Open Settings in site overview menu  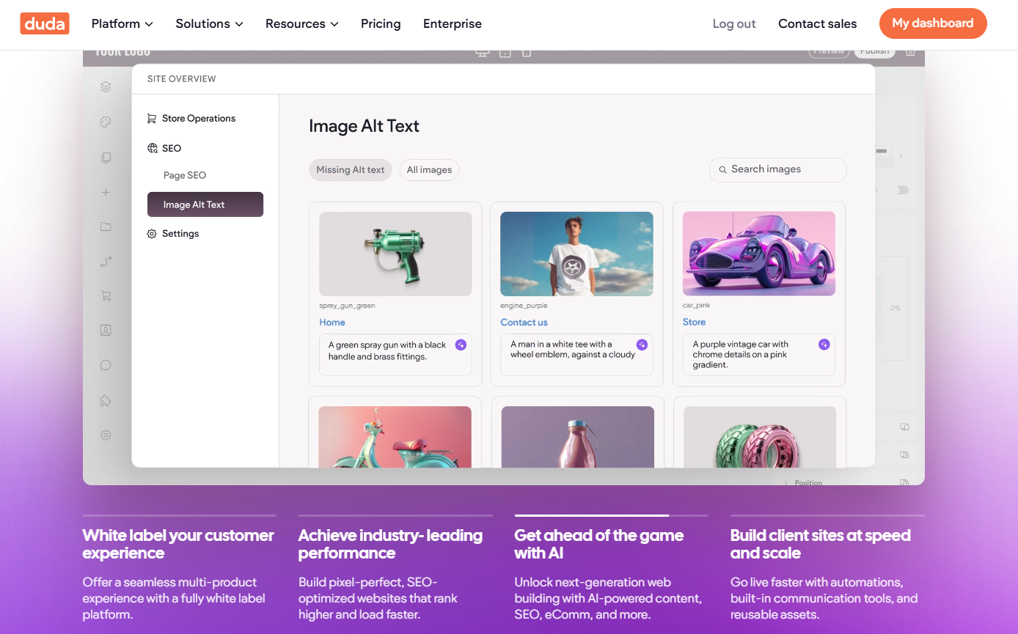click(x=173, y=233)
